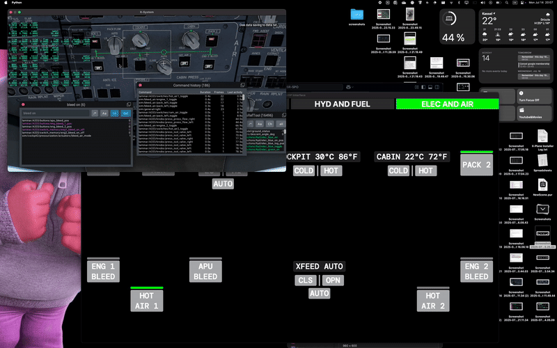Turn PACK FLOW knob on cockpit AIR panel
The image size is (557, 348).
(x=115, y=44)
